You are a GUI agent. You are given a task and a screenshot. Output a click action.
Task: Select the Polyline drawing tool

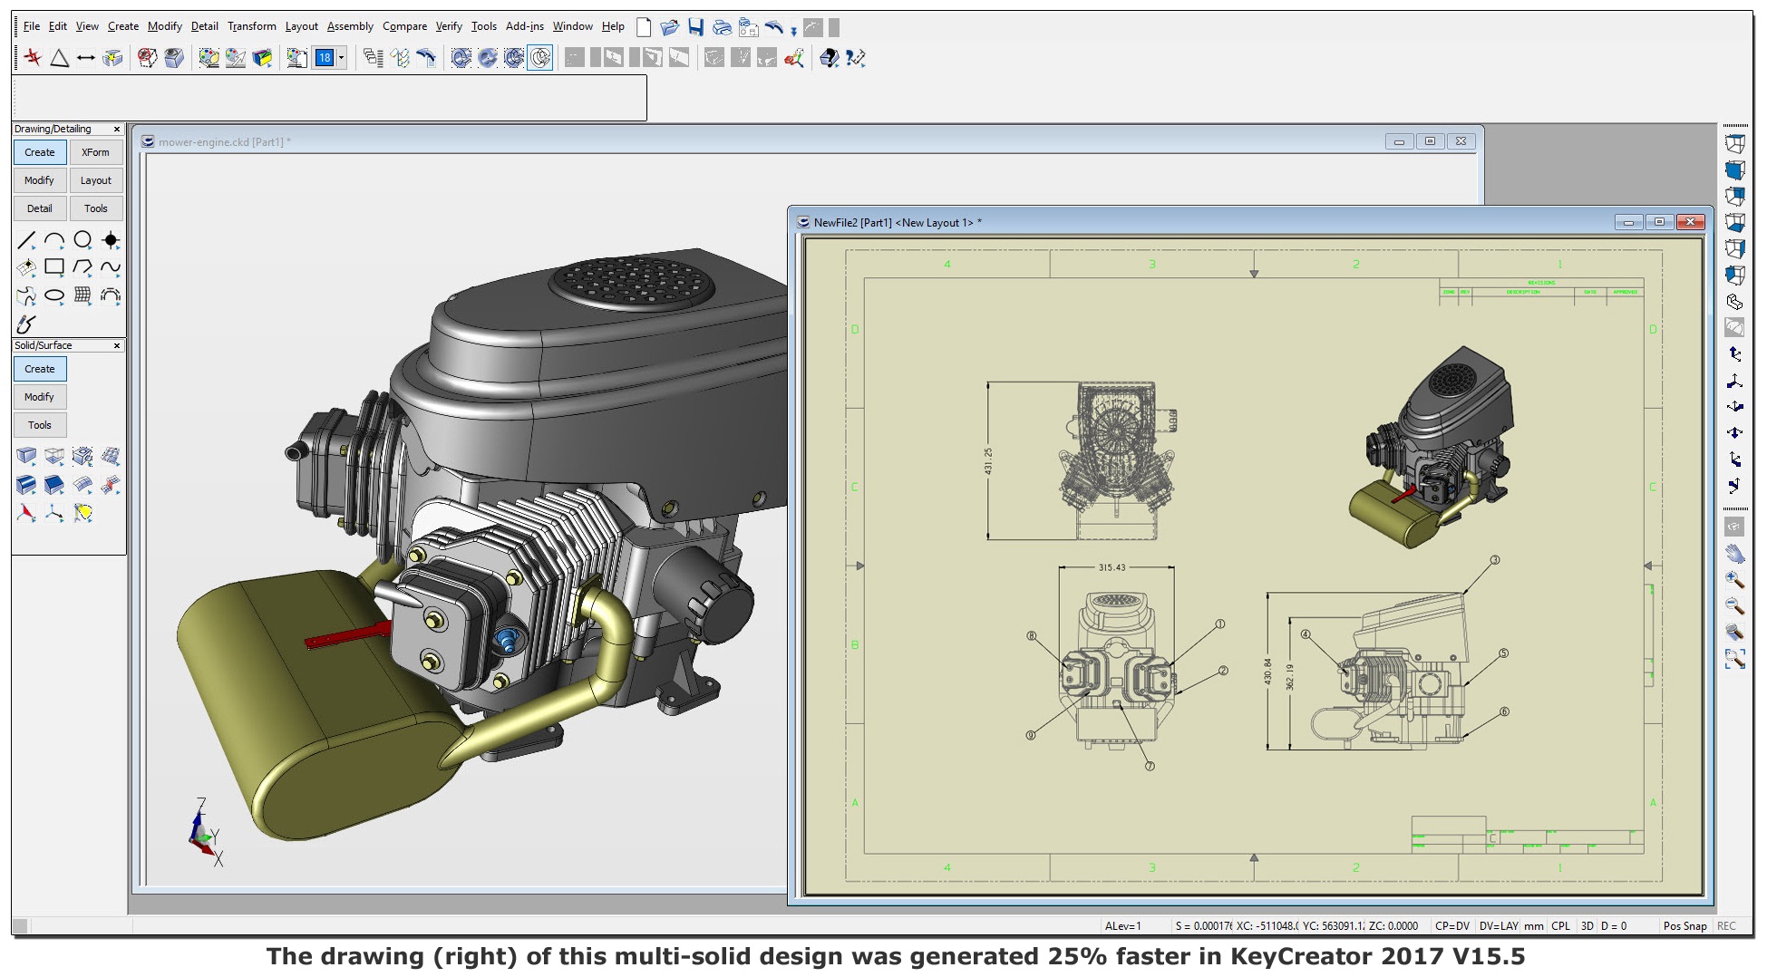pos(83,267)
